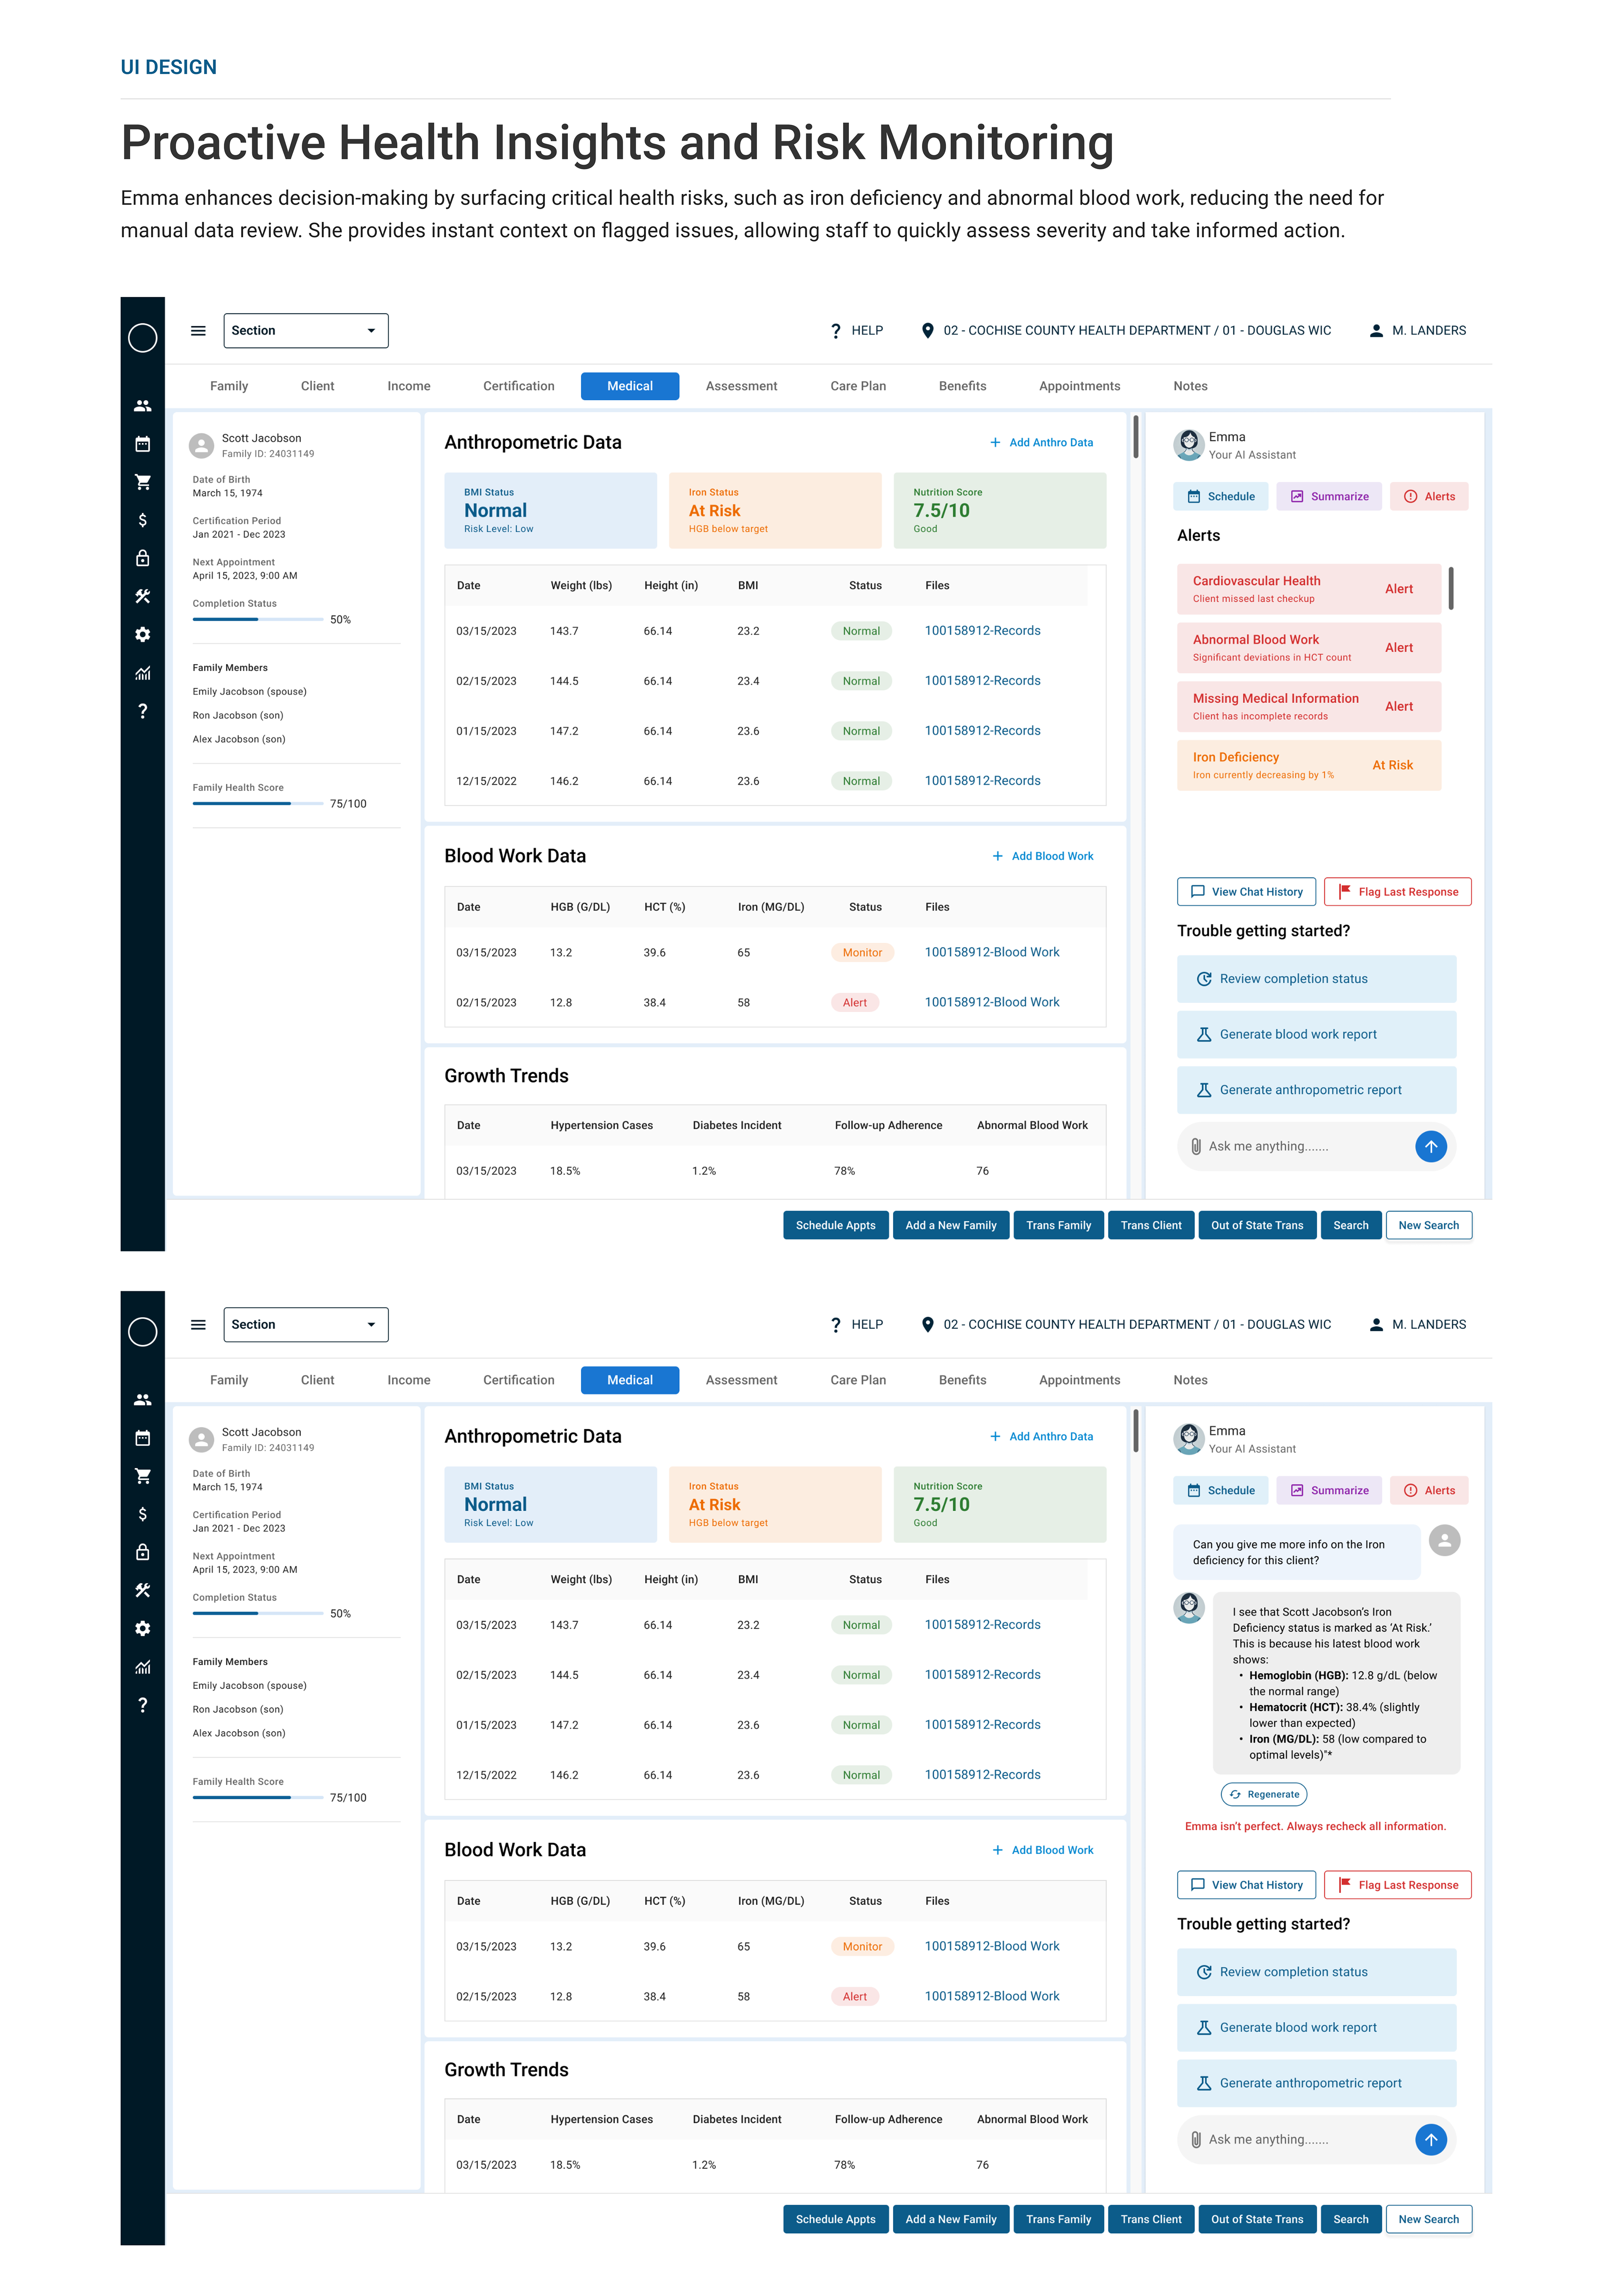Click the Completion Status progress bar in the Alerts-list screen

point(258,620)
